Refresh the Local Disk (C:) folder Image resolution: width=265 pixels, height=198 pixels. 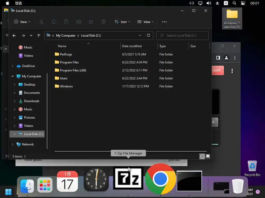coord(149,35)
